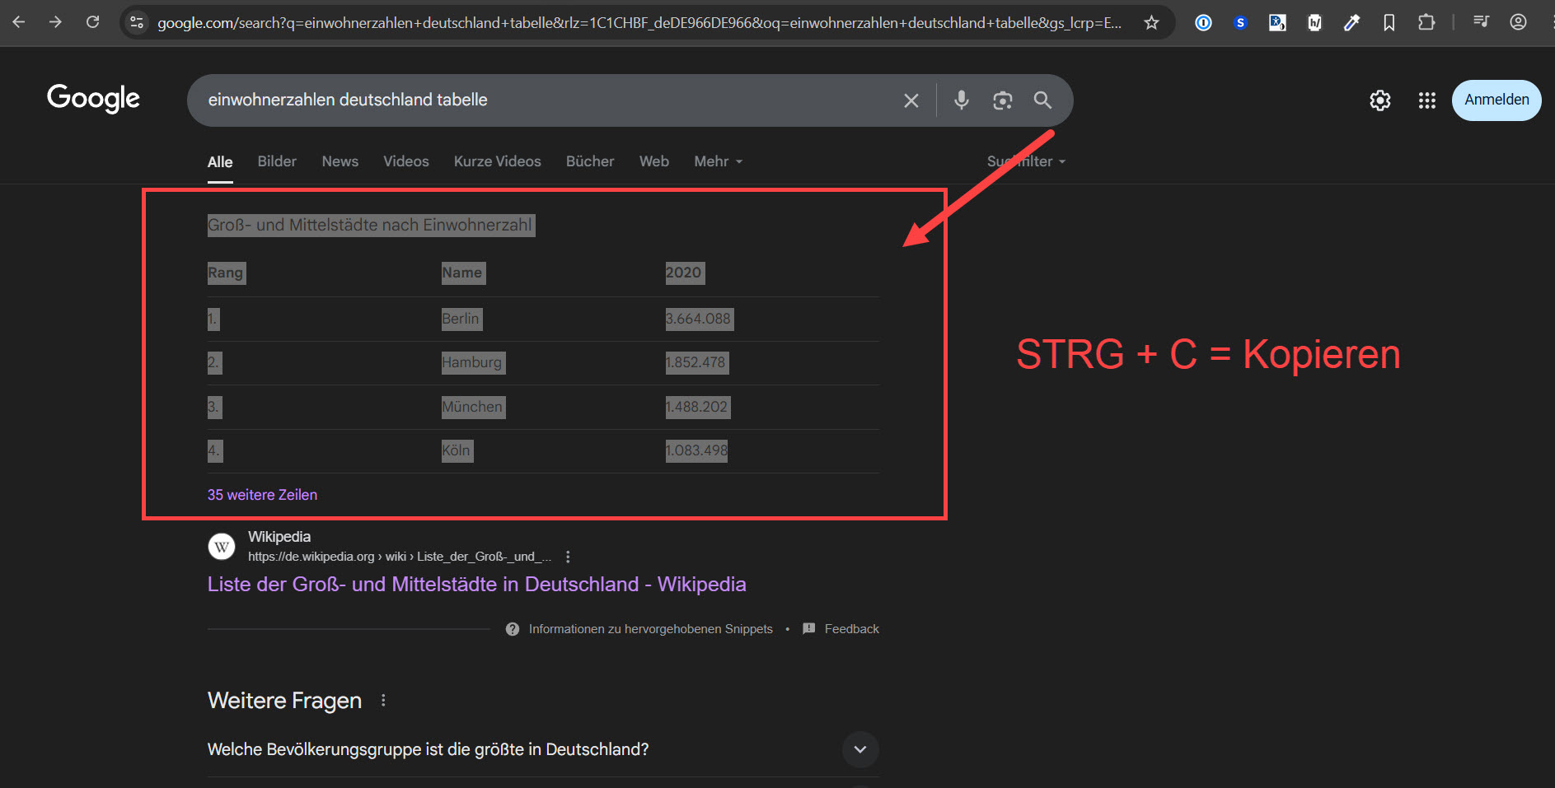Screen dimensions: 1555x788
Task: Show 35 weitere Zeilen of the table
Action: click(262, 495)
